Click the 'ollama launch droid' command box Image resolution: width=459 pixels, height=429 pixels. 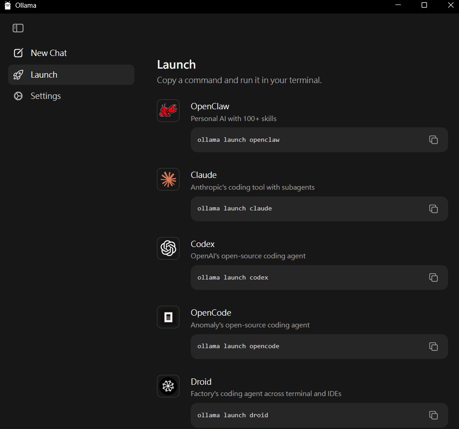[x=307, y=415]
